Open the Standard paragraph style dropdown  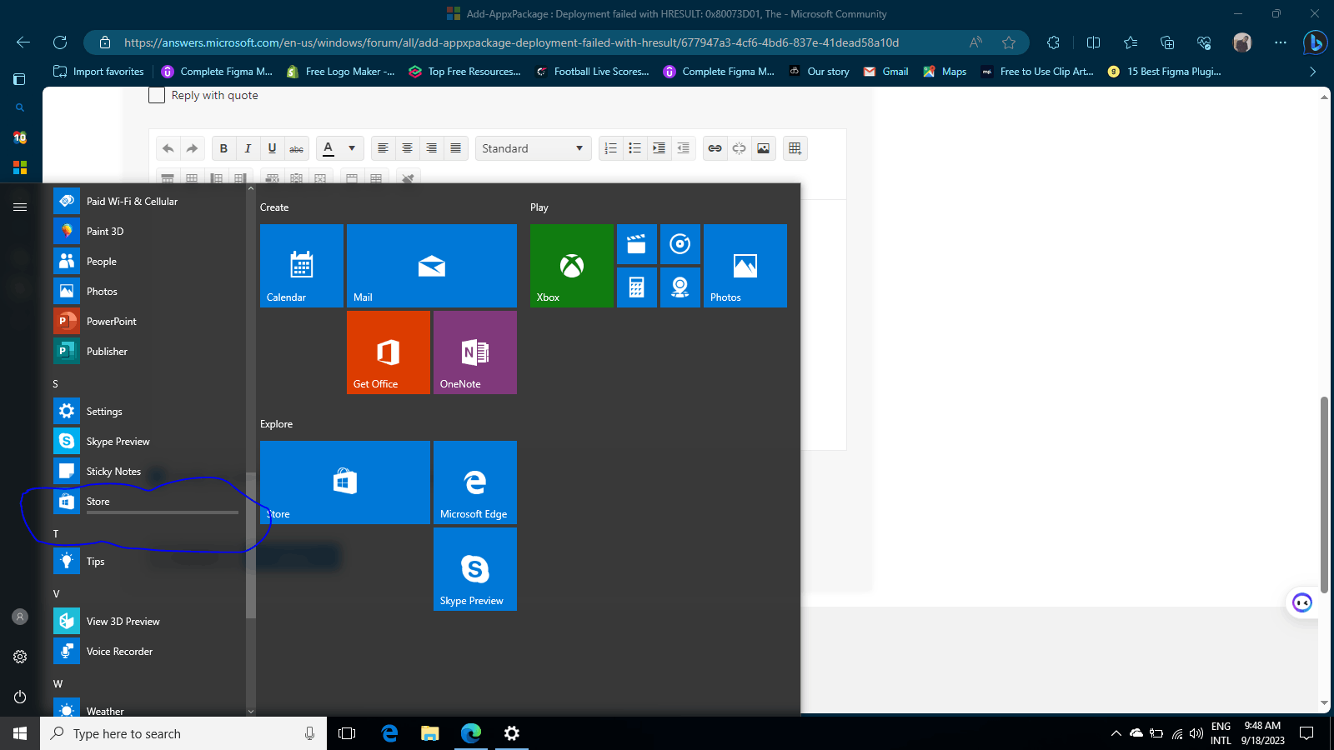(533, 148)
